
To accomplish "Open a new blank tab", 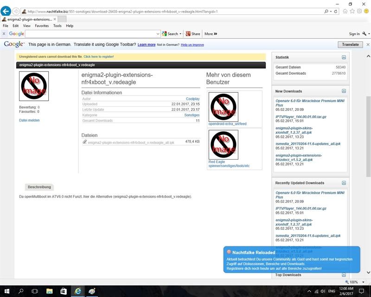I will pyautogui.click(x=62, y=19).
